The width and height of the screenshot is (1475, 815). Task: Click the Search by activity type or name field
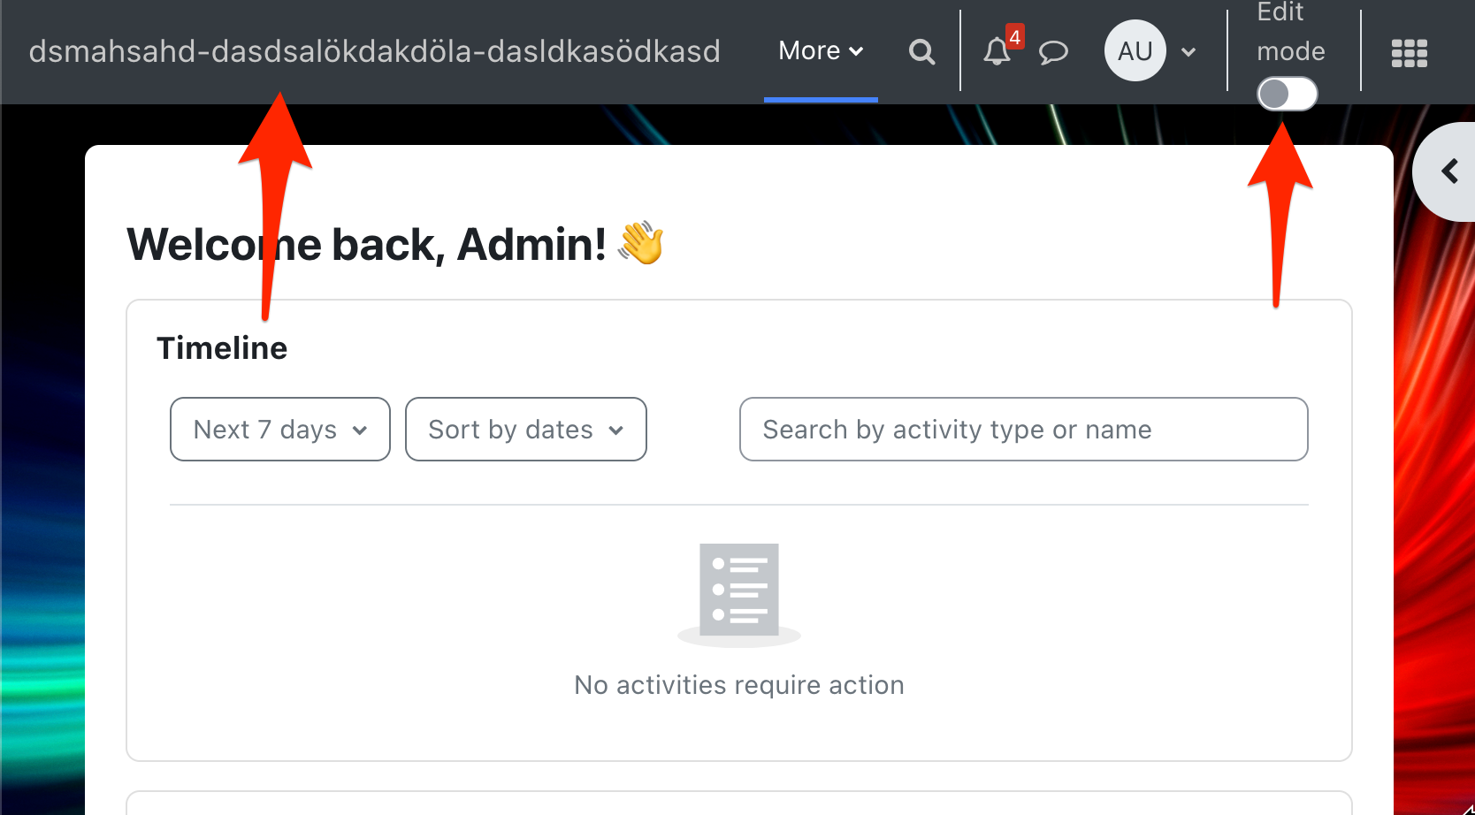coord(1023,430)
